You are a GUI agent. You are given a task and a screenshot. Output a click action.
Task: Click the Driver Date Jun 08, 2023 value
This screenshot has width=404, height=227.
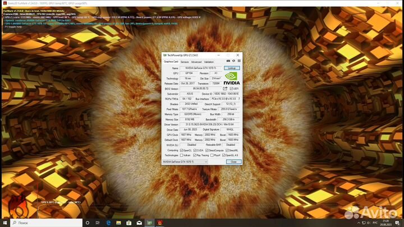tap(190, 129)
